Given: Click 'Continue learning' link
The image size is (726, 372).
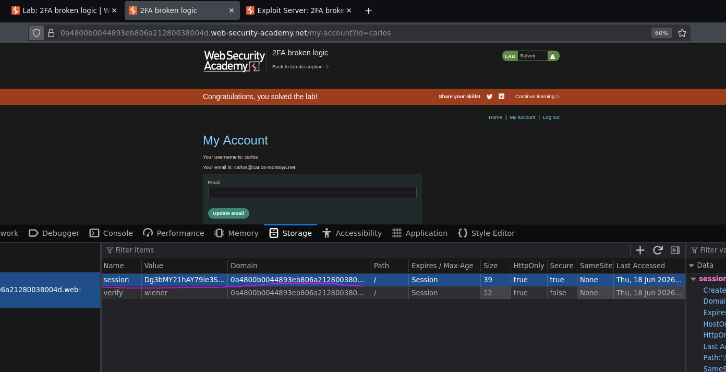Looking at the screenshot, I should pos(537,97).
